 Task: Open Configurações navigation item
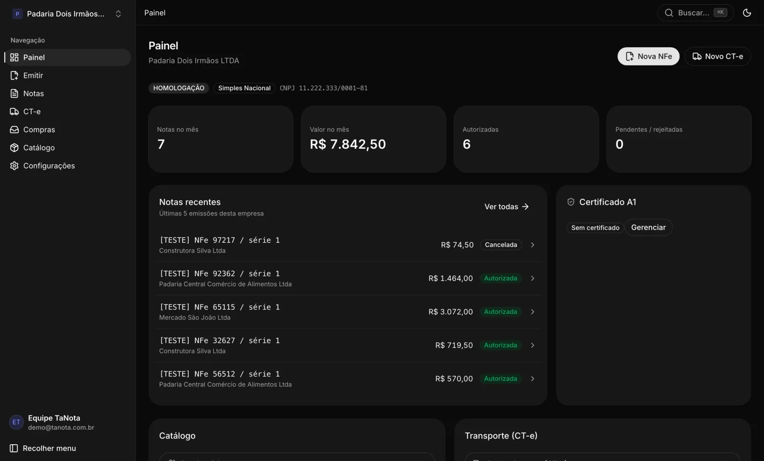click(x=68, y=166)
